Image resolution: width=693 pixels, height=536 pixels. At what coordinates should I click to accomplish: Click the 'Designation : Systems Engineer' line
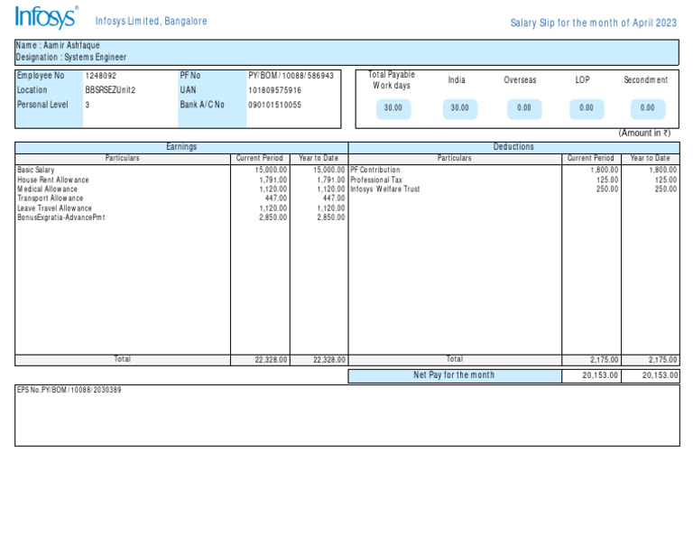pyautogui.click(x=71, y=57)
